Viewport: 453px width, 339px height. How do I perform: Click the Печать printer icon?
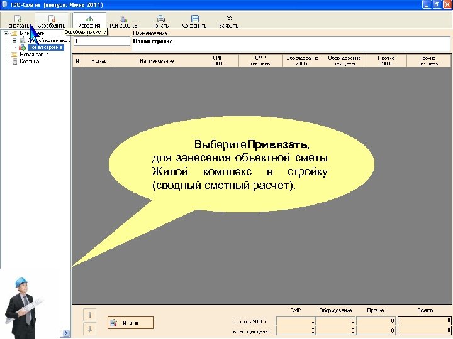click(160, 19)
